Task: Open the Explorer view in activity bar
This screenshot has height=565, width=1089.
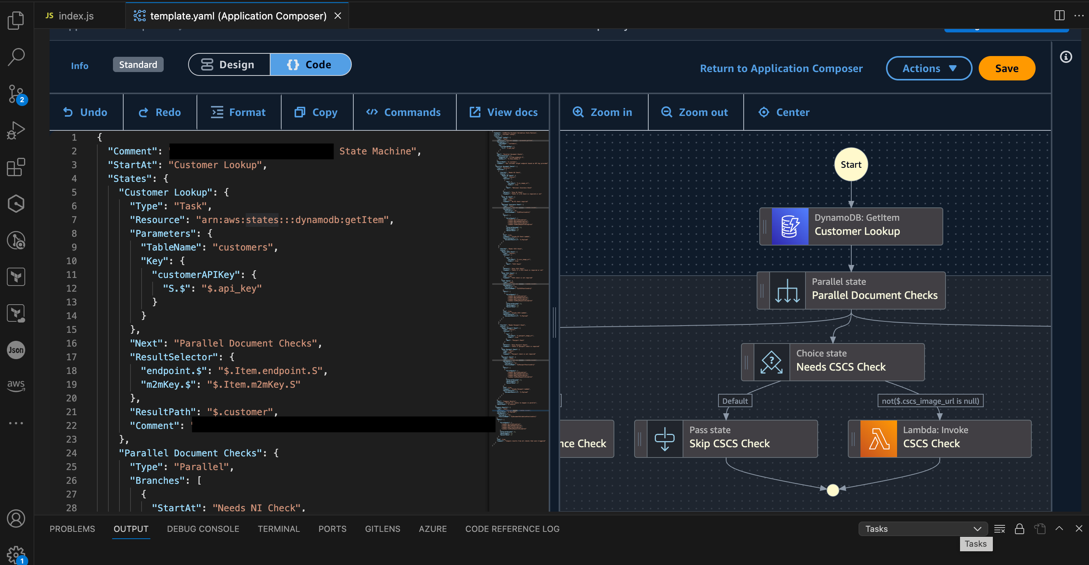Action: coord(16,20)
